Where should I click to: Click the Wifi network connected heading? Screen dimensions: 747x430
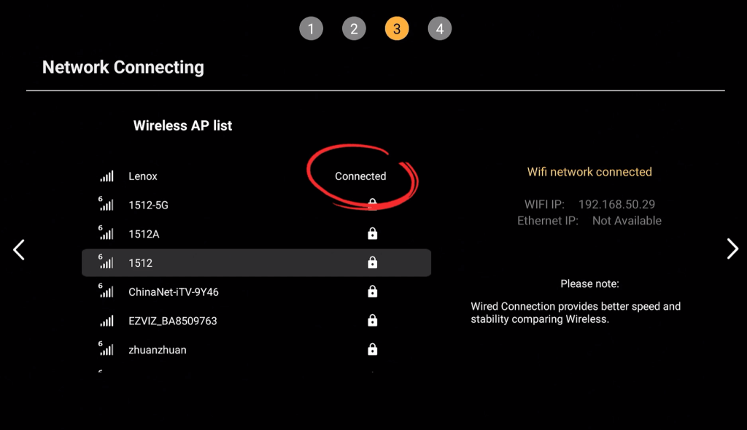click(589, 171)
